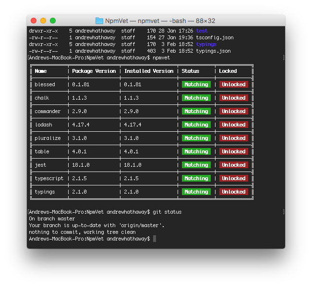Click pluralize package version 3.1.0
Viewport: 312px width, 287px height.
click(79, 138)
